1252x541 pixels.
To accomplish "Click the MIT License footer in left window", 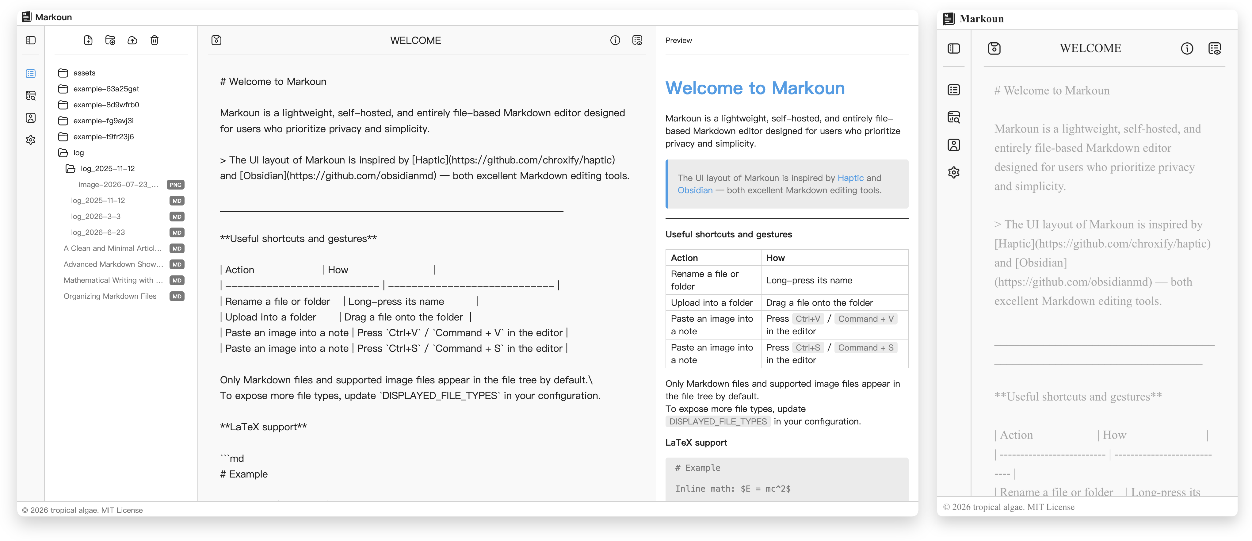I will coord(122,510).
